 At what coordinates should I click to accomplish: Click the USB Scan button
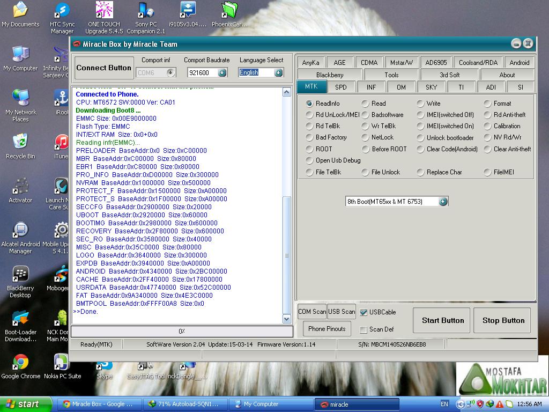tap(342, 312)
